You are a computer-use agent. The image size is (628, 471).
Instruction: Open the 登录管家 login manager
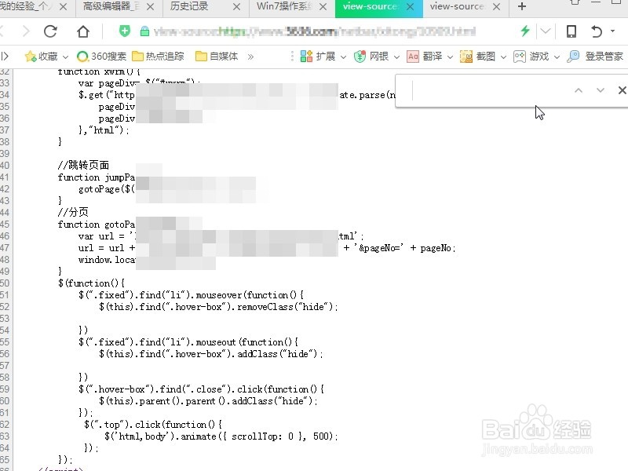pyautogui.click(x=601, y=56)
